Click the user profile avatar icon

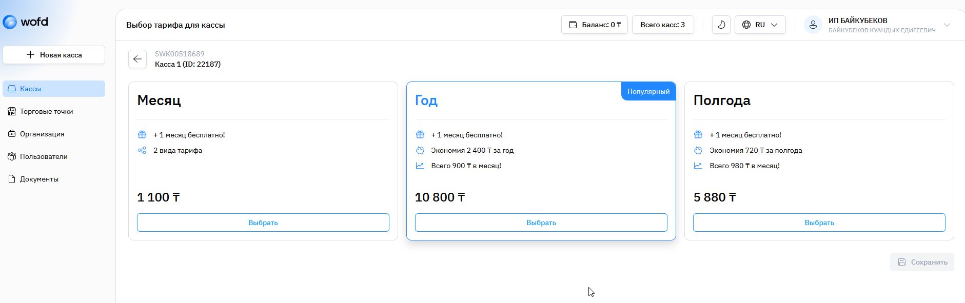pyautogui.click(x=813, y=25)
